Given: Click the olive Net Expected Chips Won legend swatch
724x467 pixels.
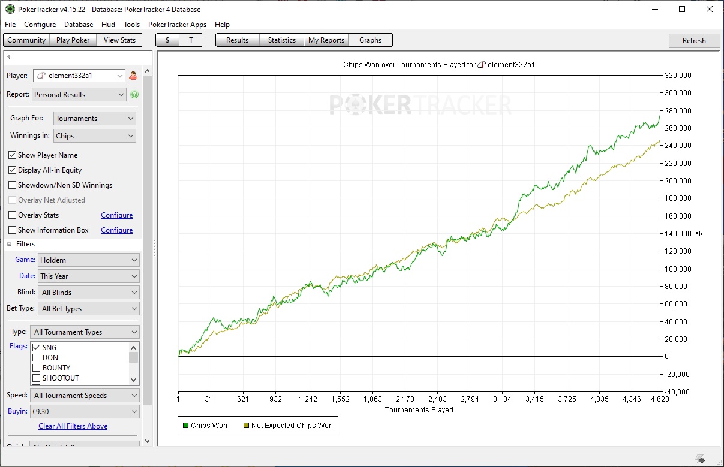Looking at the screenshot, I should tap(246, 426).
